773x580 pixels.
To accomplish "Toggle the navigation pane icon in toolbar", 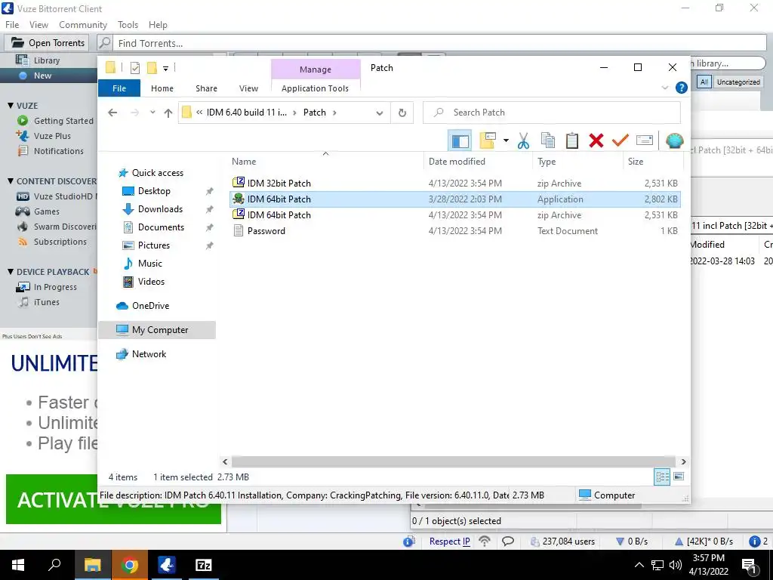I will point(460,140).
